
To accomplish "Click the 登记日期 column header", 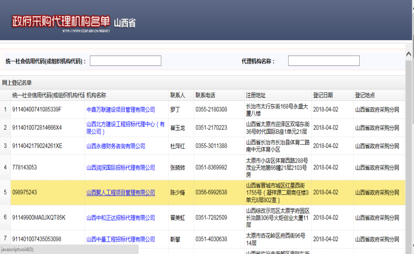I will coord(323,95).
